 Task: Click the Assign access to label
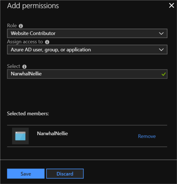click(x=25, y=42)
